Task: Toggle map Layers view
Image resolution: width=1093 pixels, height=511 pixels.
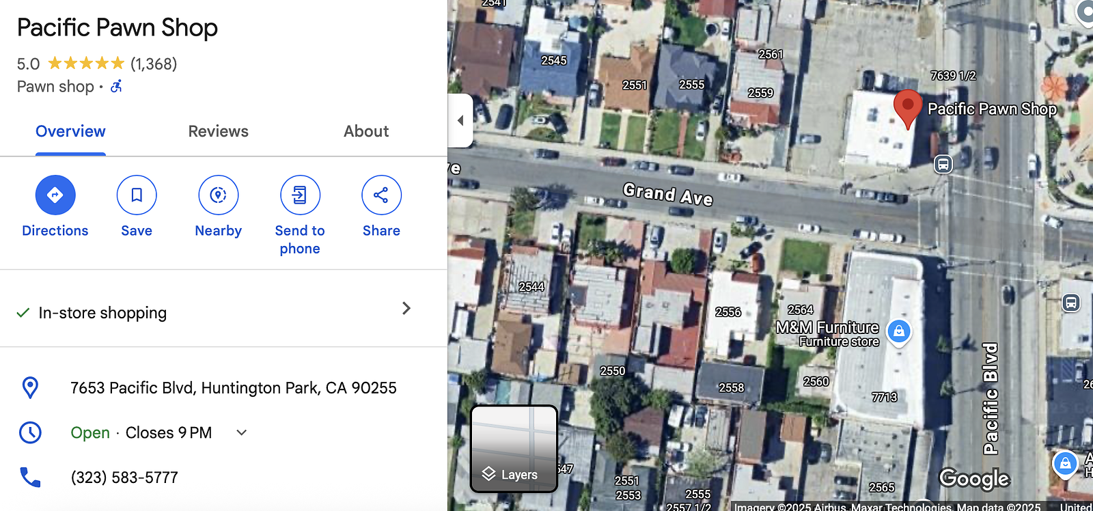Action: coord(514,449)
